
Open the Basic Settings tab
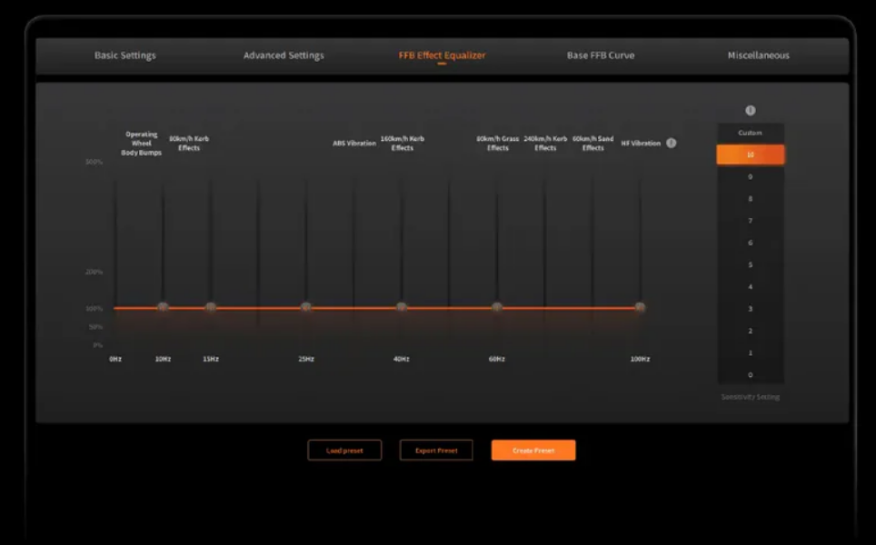coord(125,55)
